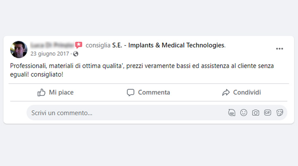Click the speech bubble comment icon

(131, 93)
